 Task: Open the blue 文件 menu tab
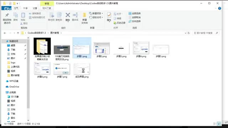tap(6, 8)
